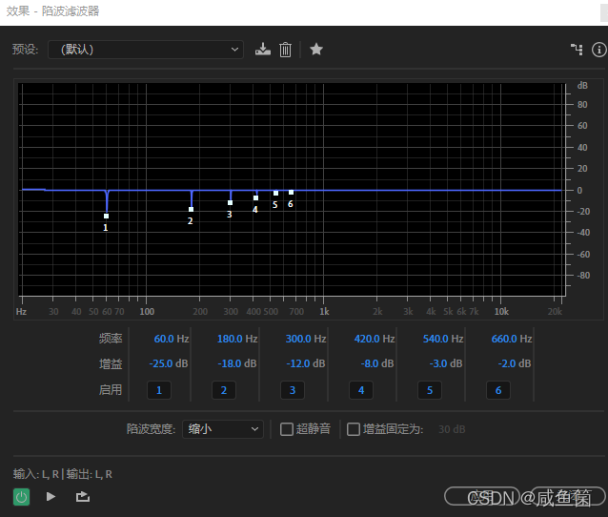Open the effect info icon

pyautogui.click(x=599, y=50)
